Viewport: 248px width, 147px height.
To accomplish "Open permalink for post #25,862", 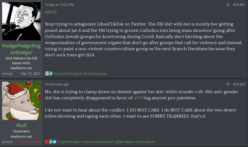I will [239, 84].
